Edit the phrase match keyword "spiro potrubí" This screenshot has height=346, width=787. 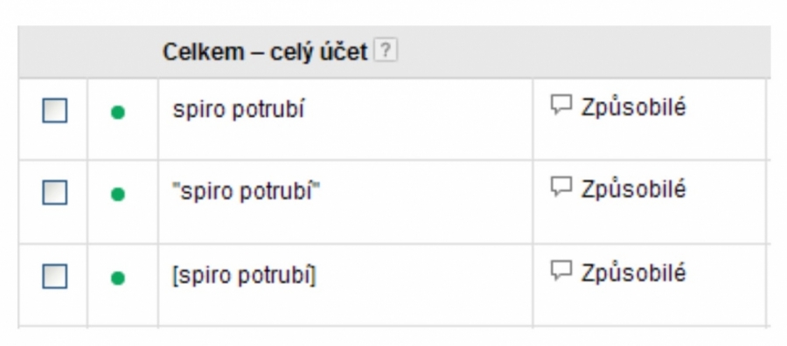246,191
